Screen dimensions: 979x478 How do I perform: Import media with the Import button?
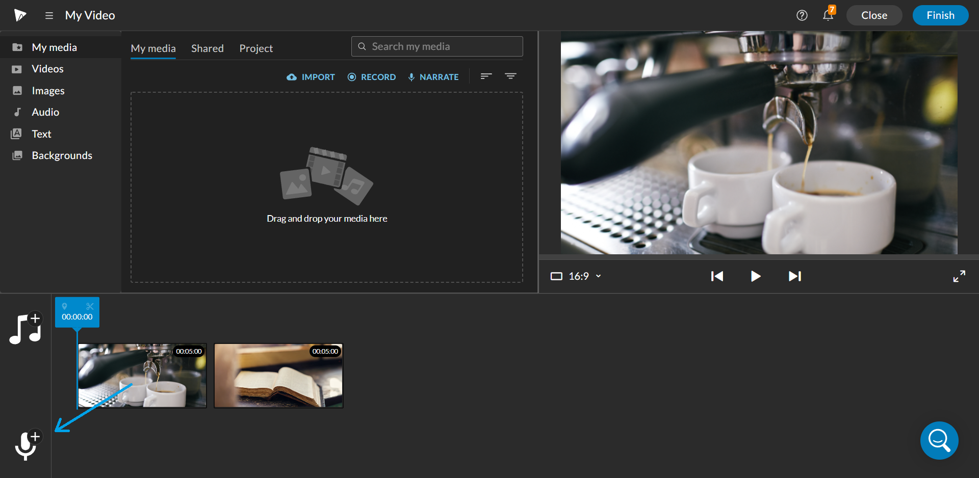(311, 76)
